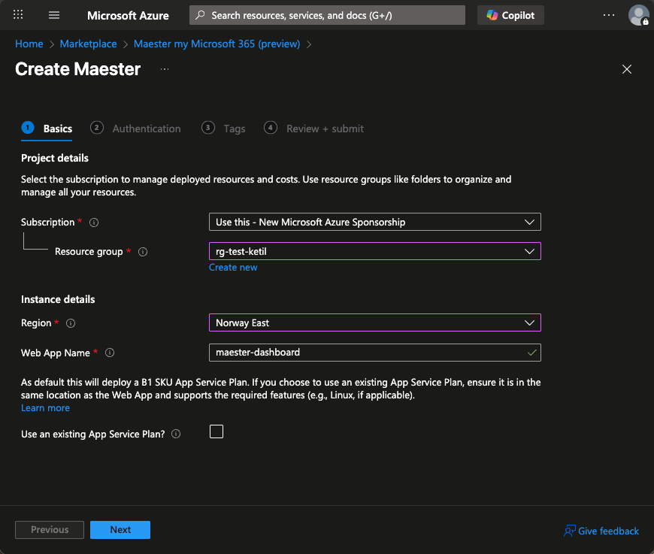Expand the Region dropdown
The width and height of the screenshot is (654, 554).
374,322
